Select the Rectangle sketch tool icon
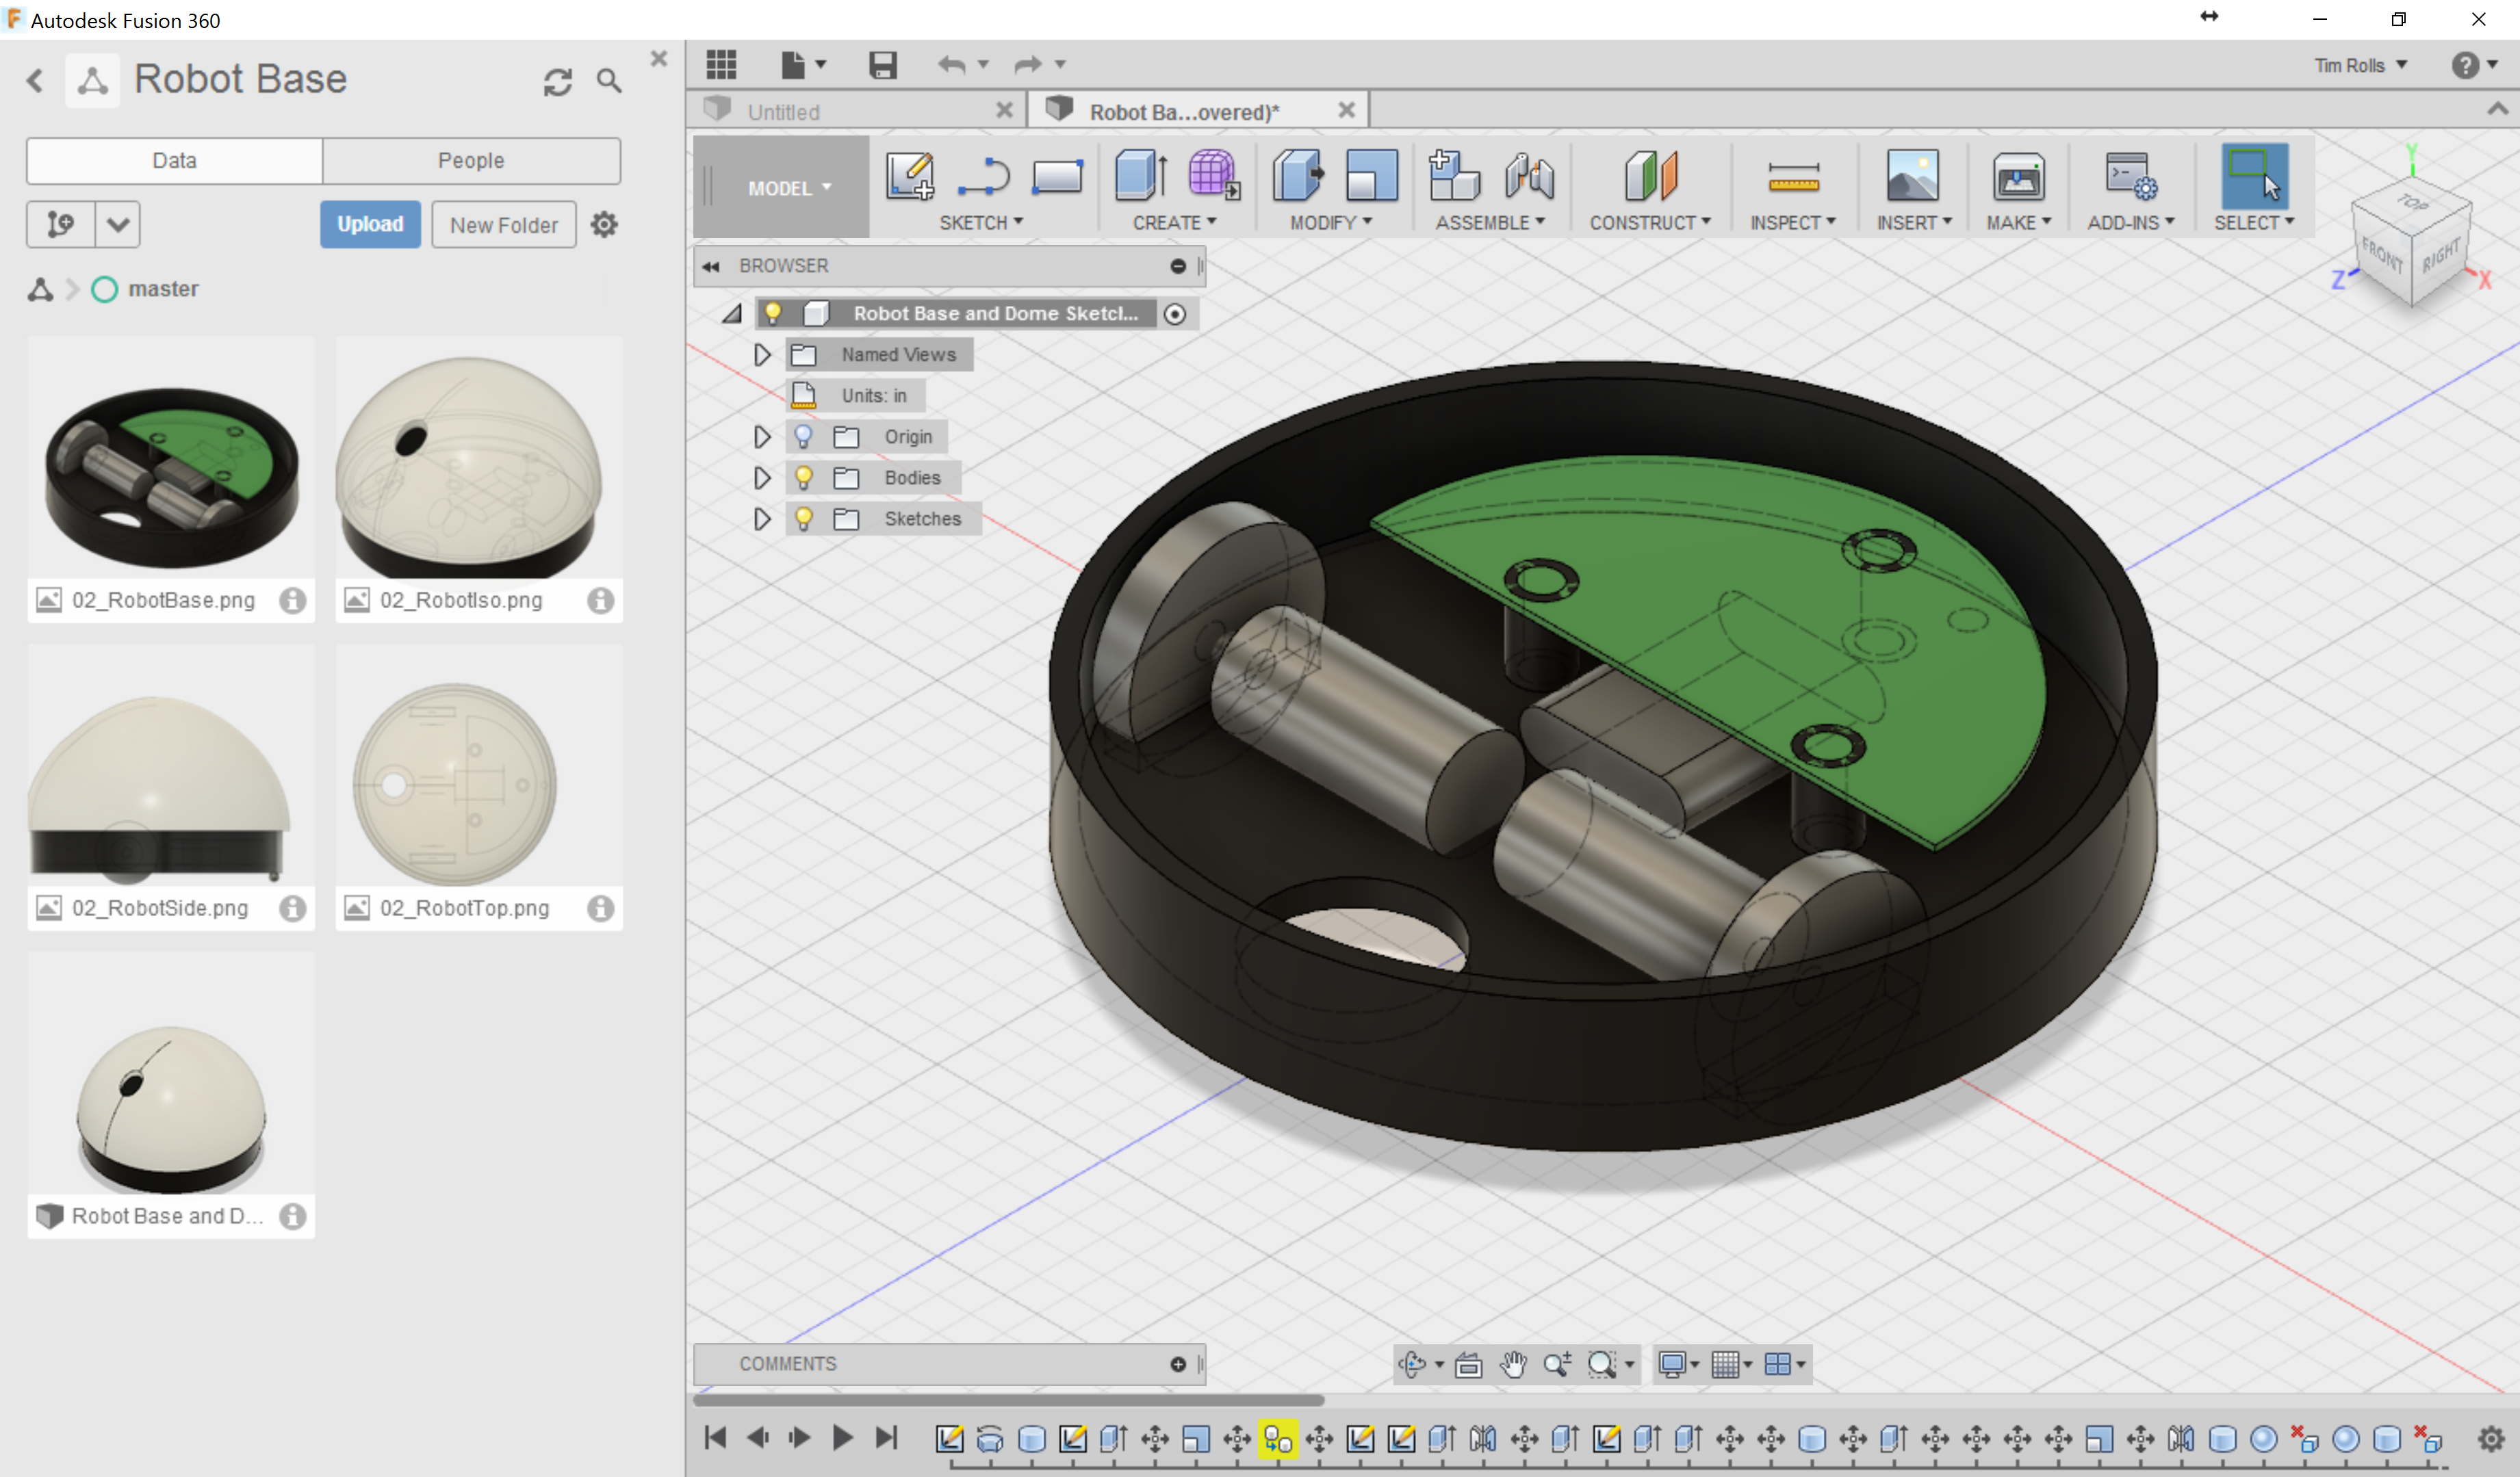2520x1477 pixels. pos(1057,177)
